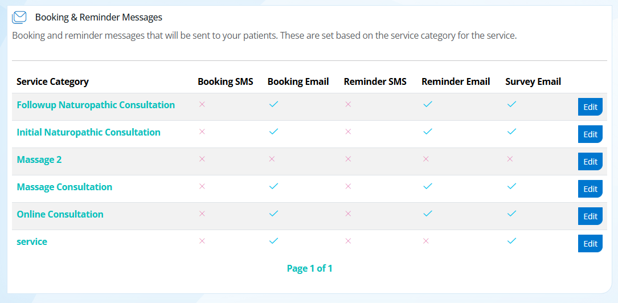Open the service category link
Viewport: 618px width, 303px height.
click(32, 241)
